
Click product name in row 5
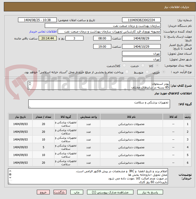[x=131, y=155]
